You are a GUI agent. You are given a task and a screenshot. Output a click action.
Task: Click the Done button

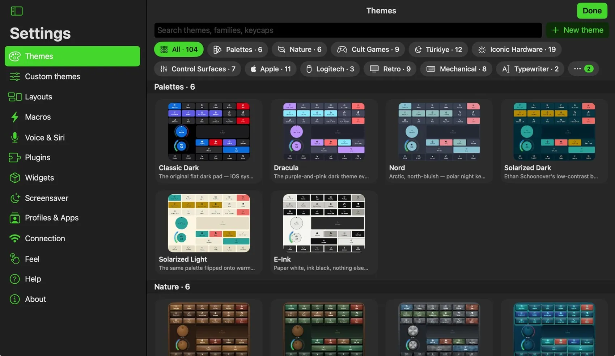click(592, 10)
